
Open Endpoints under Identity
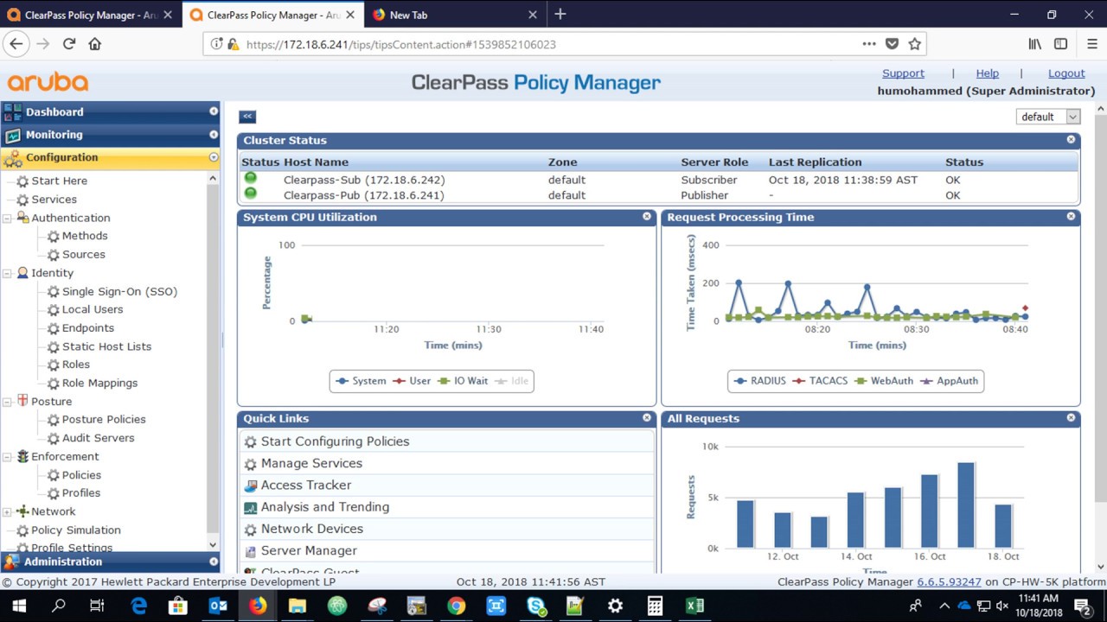[87, 328]
